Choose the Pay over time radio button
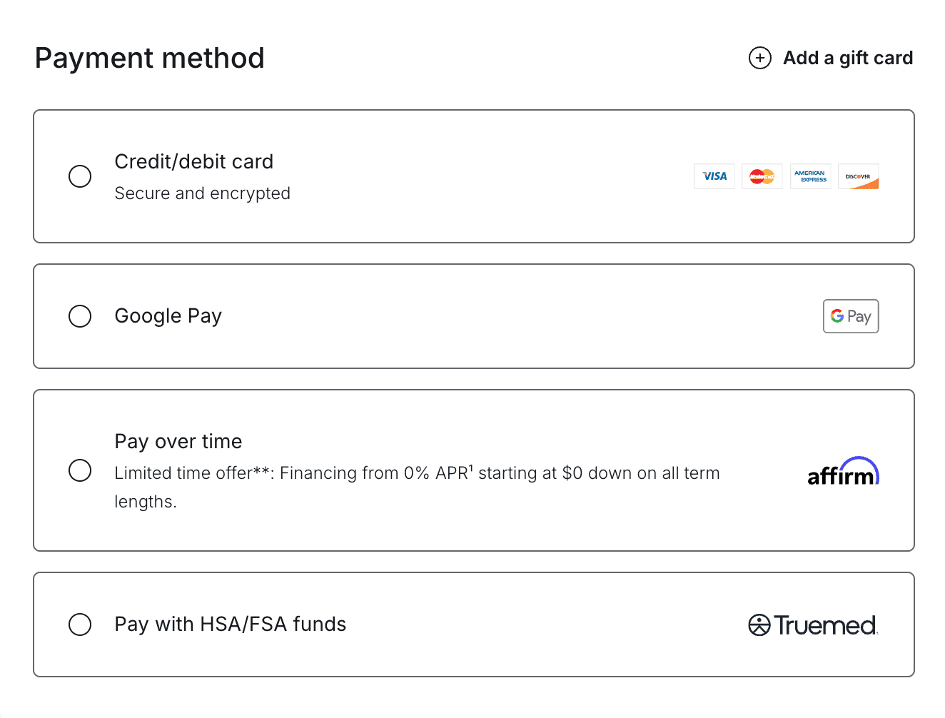Viewport: 945px width, 718px height. [x=80, y=470]
